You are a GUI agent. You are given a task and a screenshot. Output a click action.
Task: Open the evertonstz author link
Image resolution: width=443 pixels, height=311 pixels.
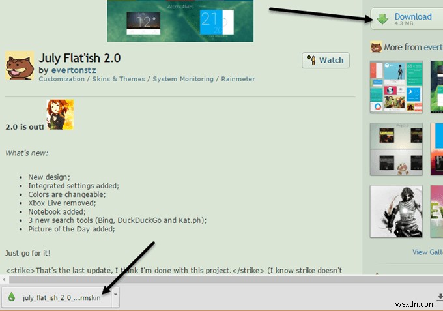point(74,70)
